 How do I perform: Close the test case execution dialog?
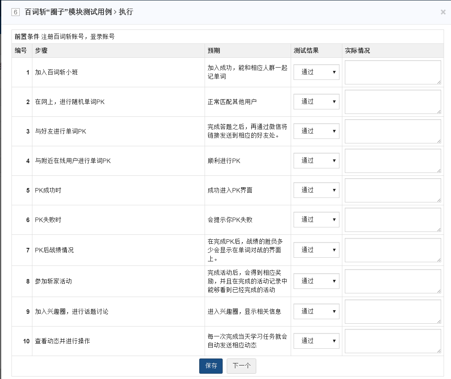coord(443,12)
